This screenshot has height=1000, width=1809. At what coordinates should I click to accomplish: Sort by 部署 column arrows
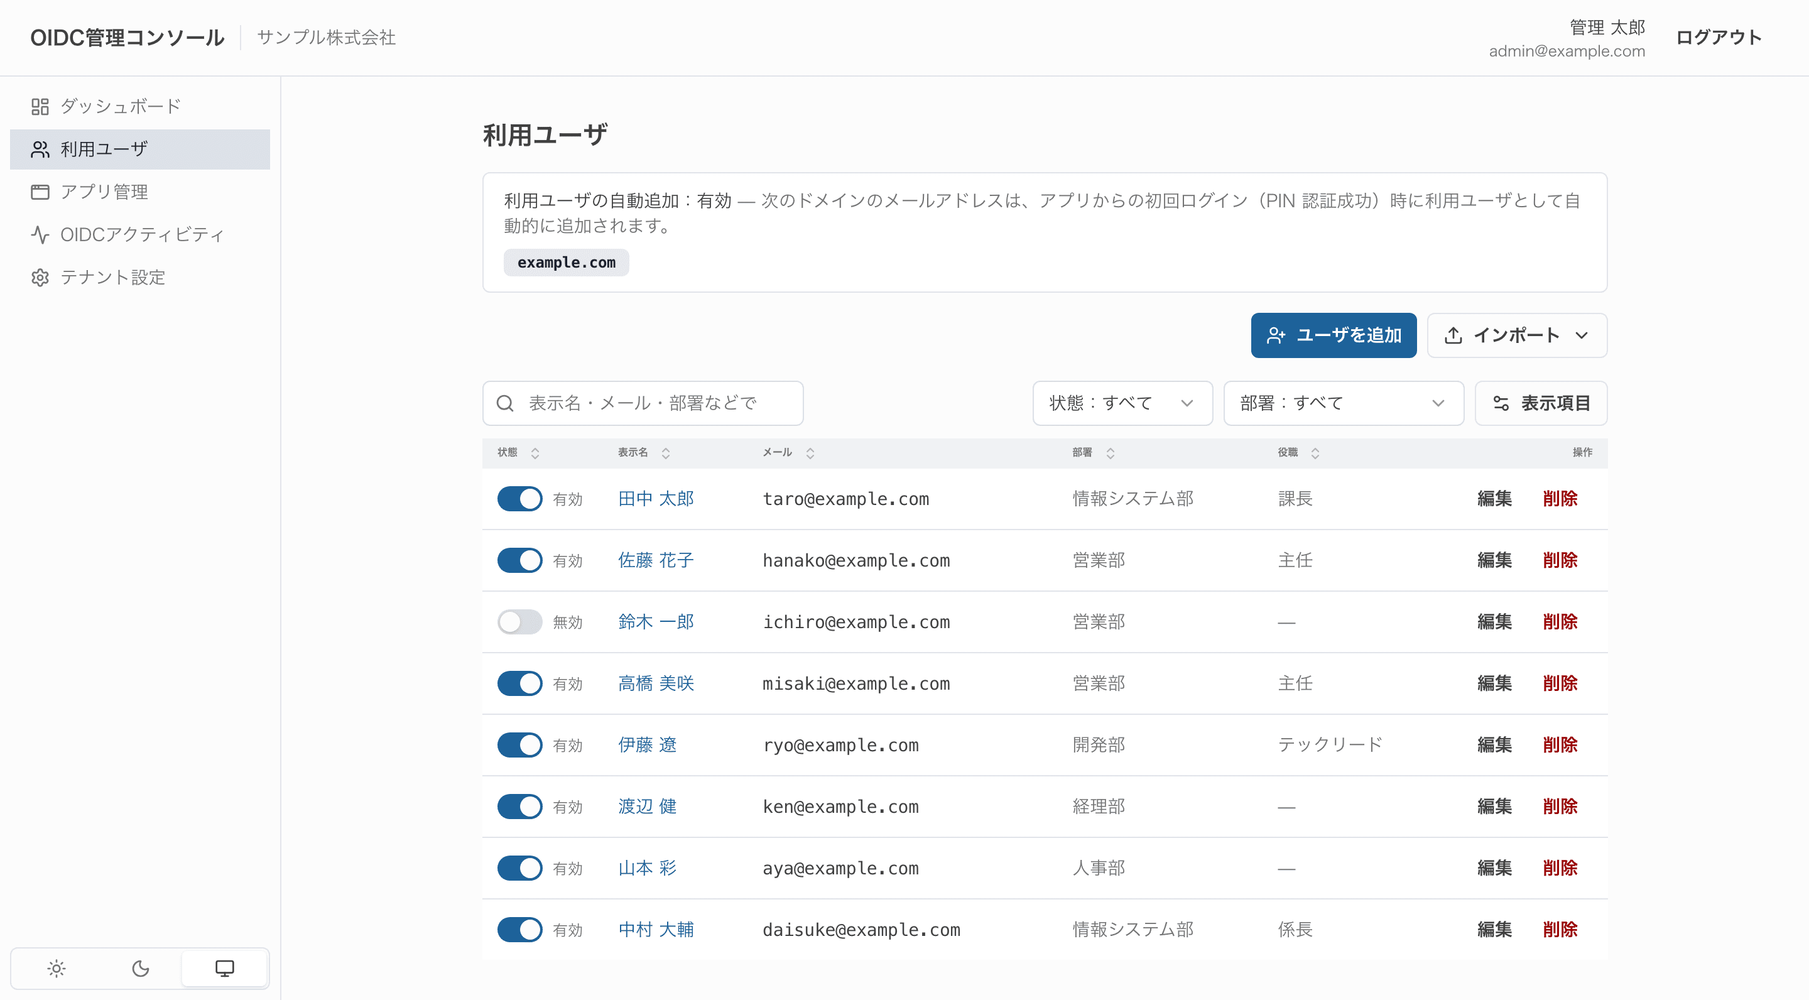1111,453
